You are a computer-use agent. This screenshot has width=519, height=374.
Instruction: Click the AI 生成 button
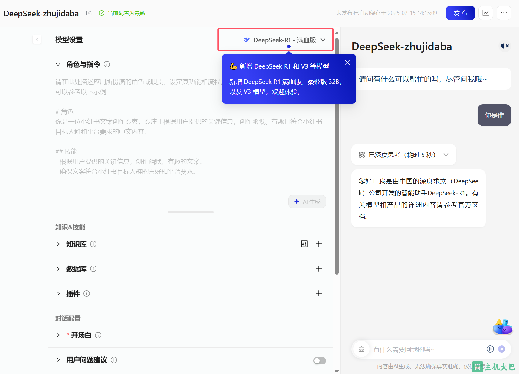(x=307, y=202)
